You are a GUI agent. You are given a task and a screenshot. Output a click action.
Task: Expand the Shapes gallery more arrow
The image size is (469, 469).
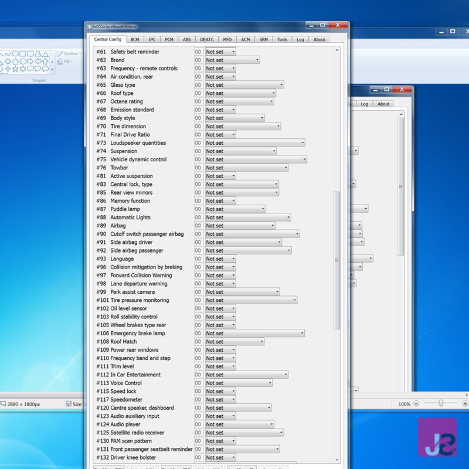52,69
